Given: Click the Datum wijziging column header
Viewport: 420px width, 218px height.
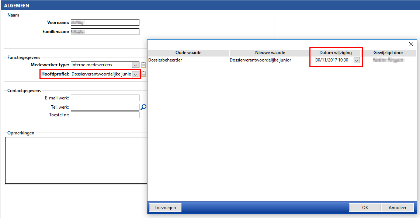Looking at the screenshot, I should 335,53.
